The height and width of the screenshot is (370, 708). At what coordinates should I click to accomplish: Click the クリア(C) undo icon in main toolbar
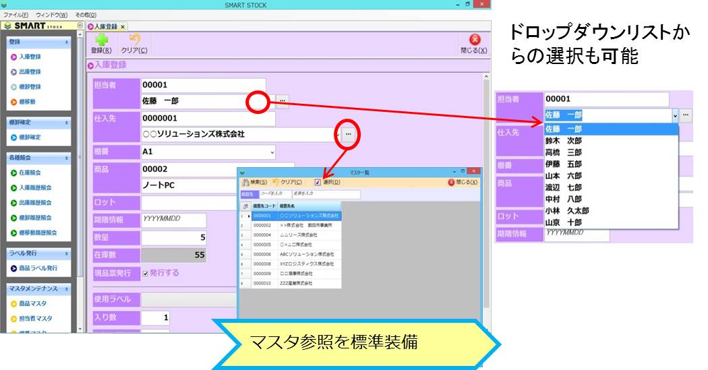click(134, 40)
